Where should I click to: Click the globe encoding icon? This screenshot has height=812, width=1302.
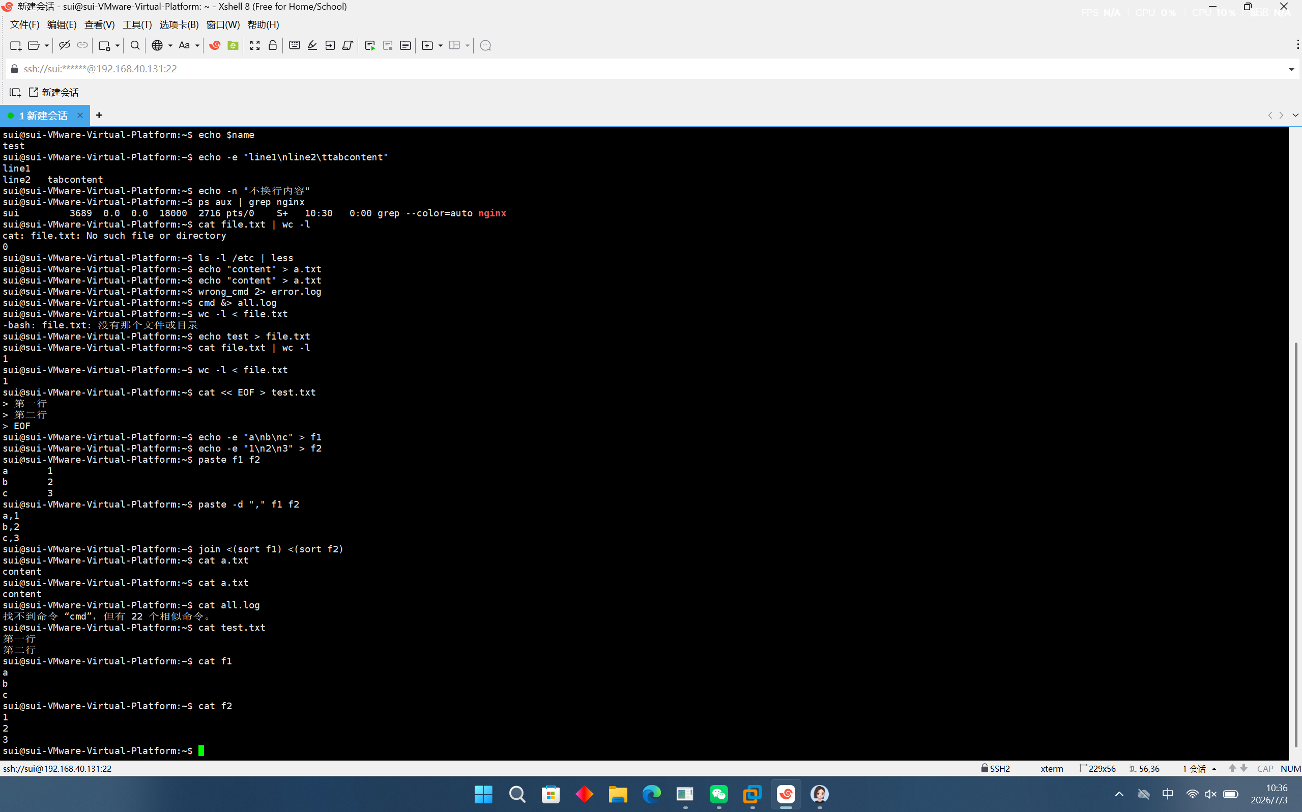(157, 46)
